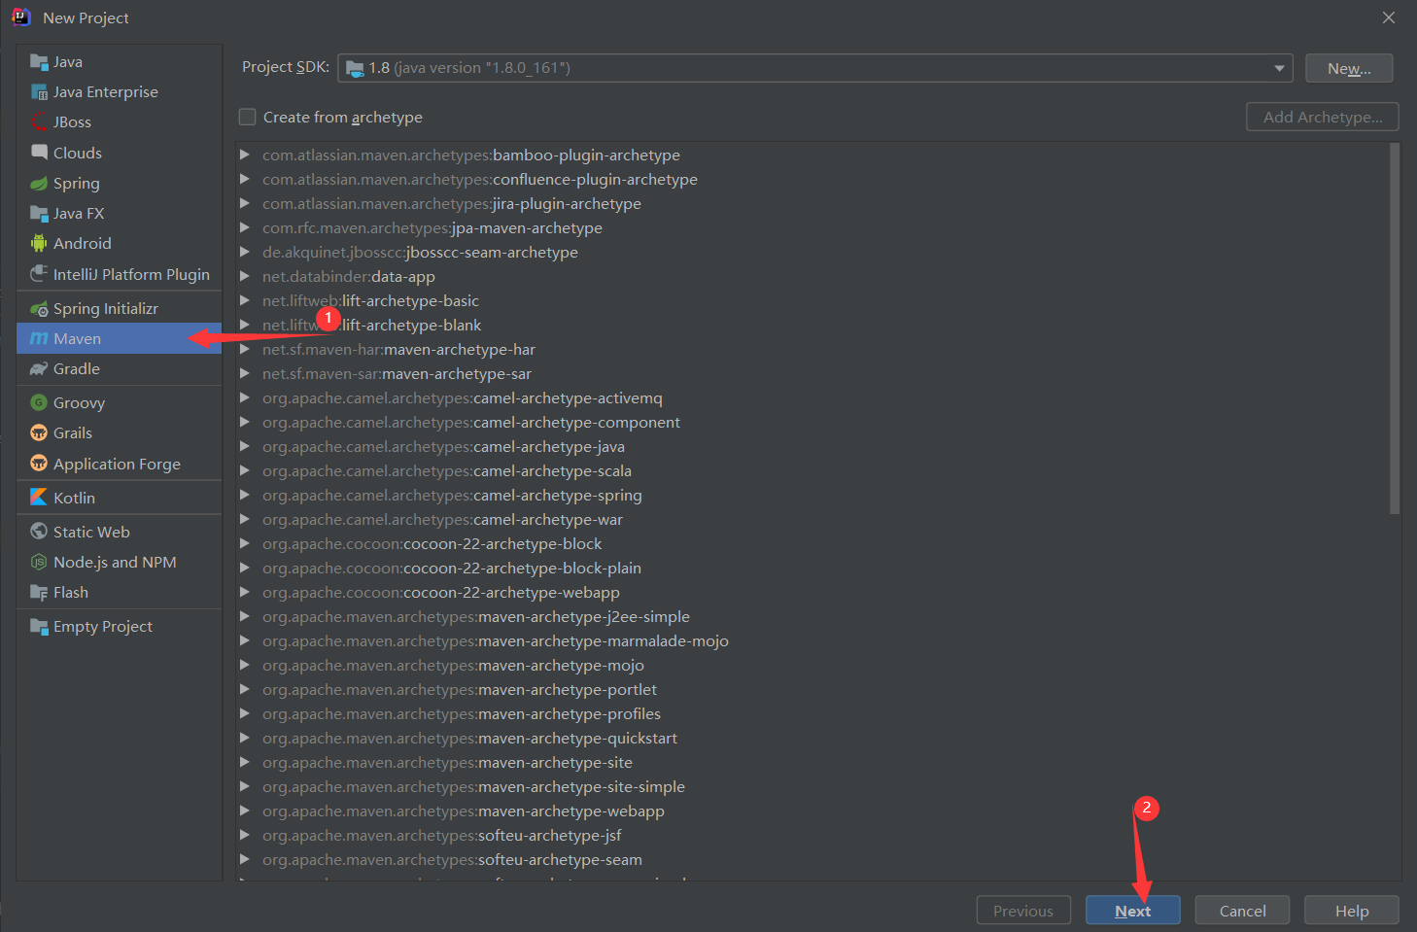Select maven-archetype-site-simple row

click(x=812, y=786)
